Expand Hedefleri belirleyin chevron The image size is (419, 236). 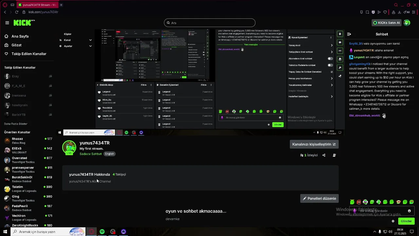[332, 96]
